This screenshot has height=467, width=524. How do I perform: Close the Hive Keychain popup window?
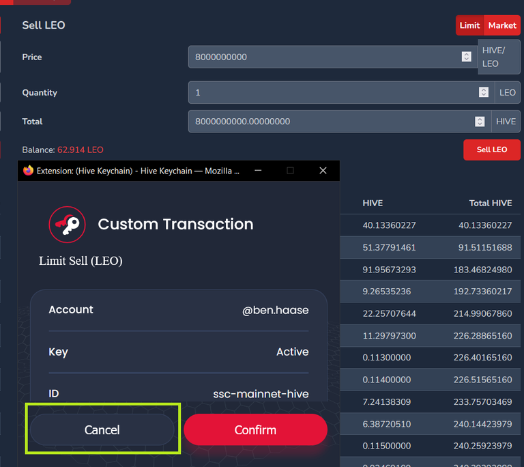[x=323, y=171]
